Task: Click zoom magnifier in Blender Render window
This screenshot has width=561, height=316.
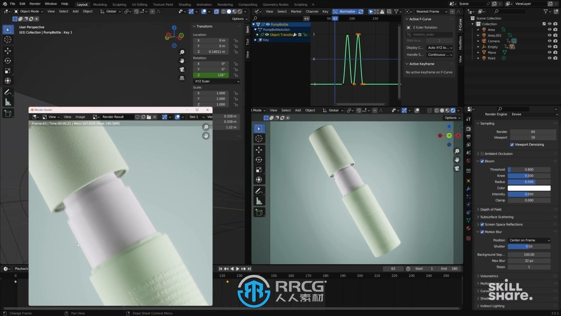Action: pos(206,127)
